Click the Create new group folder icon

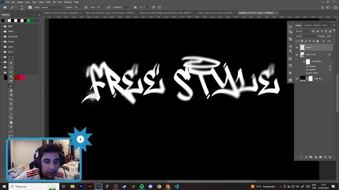[320, 157]
